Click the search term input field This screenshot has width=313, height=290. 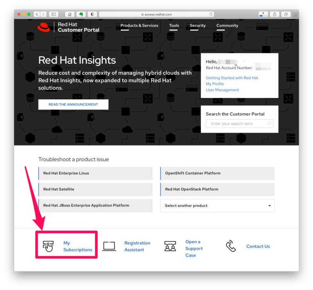click(239, 124)
